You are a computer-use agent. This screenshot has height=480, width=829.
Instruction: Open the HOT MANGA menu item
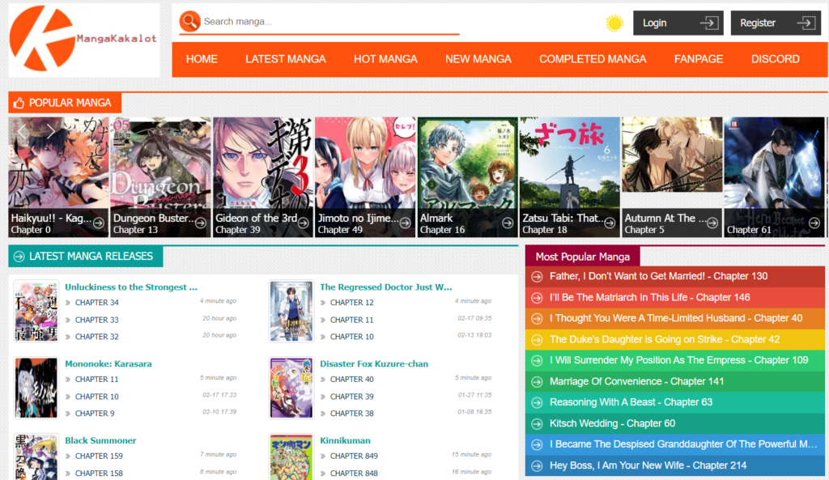tap(385, 59)
